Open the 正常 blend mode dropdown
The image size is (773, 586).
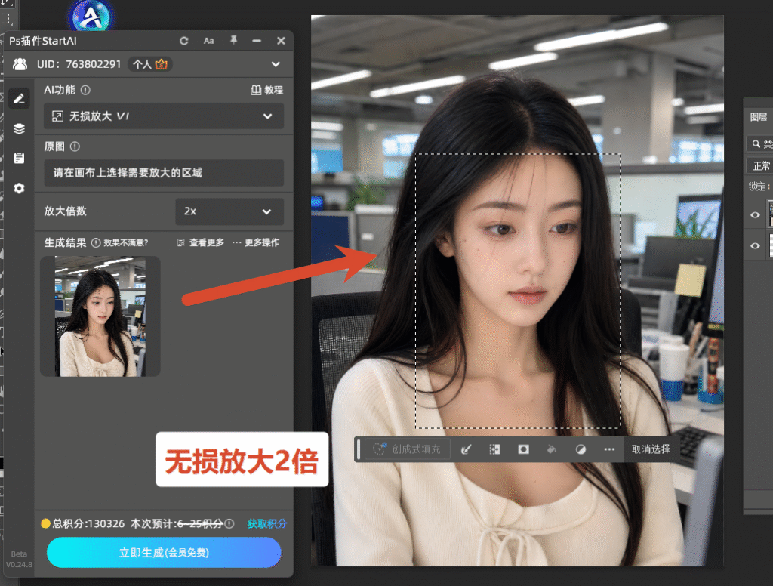[759, 165]
